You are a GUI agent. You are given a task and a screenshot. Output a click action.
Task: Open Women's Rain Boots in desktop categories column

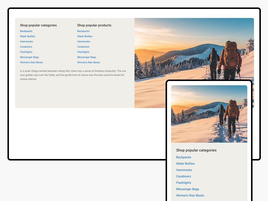click(32, 63)
